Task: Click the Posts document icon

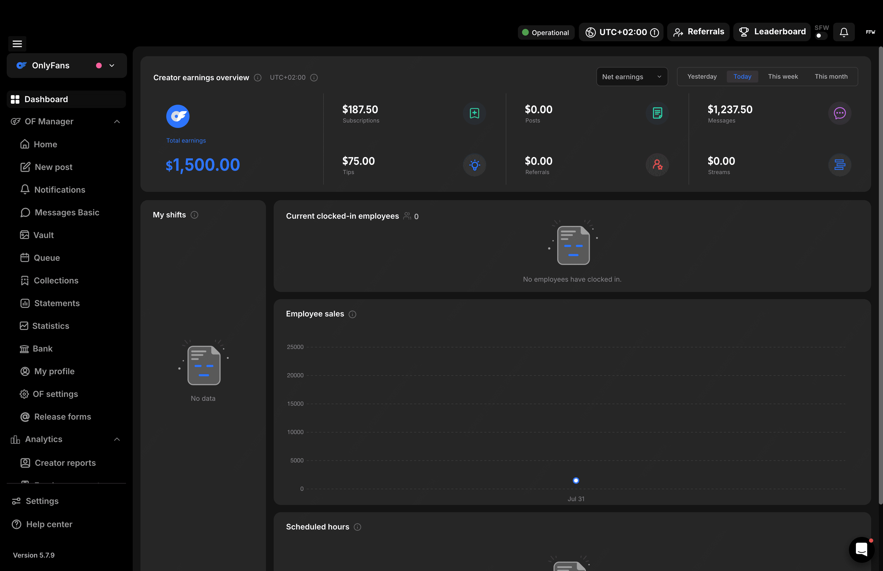Action: pos(657,113)
